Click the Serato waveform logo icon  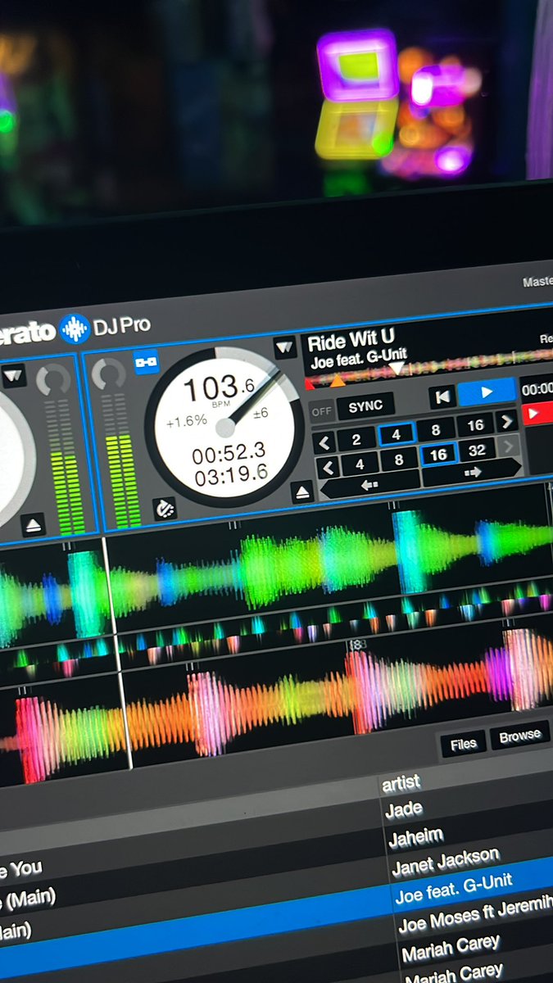click(x=75, y=328)
